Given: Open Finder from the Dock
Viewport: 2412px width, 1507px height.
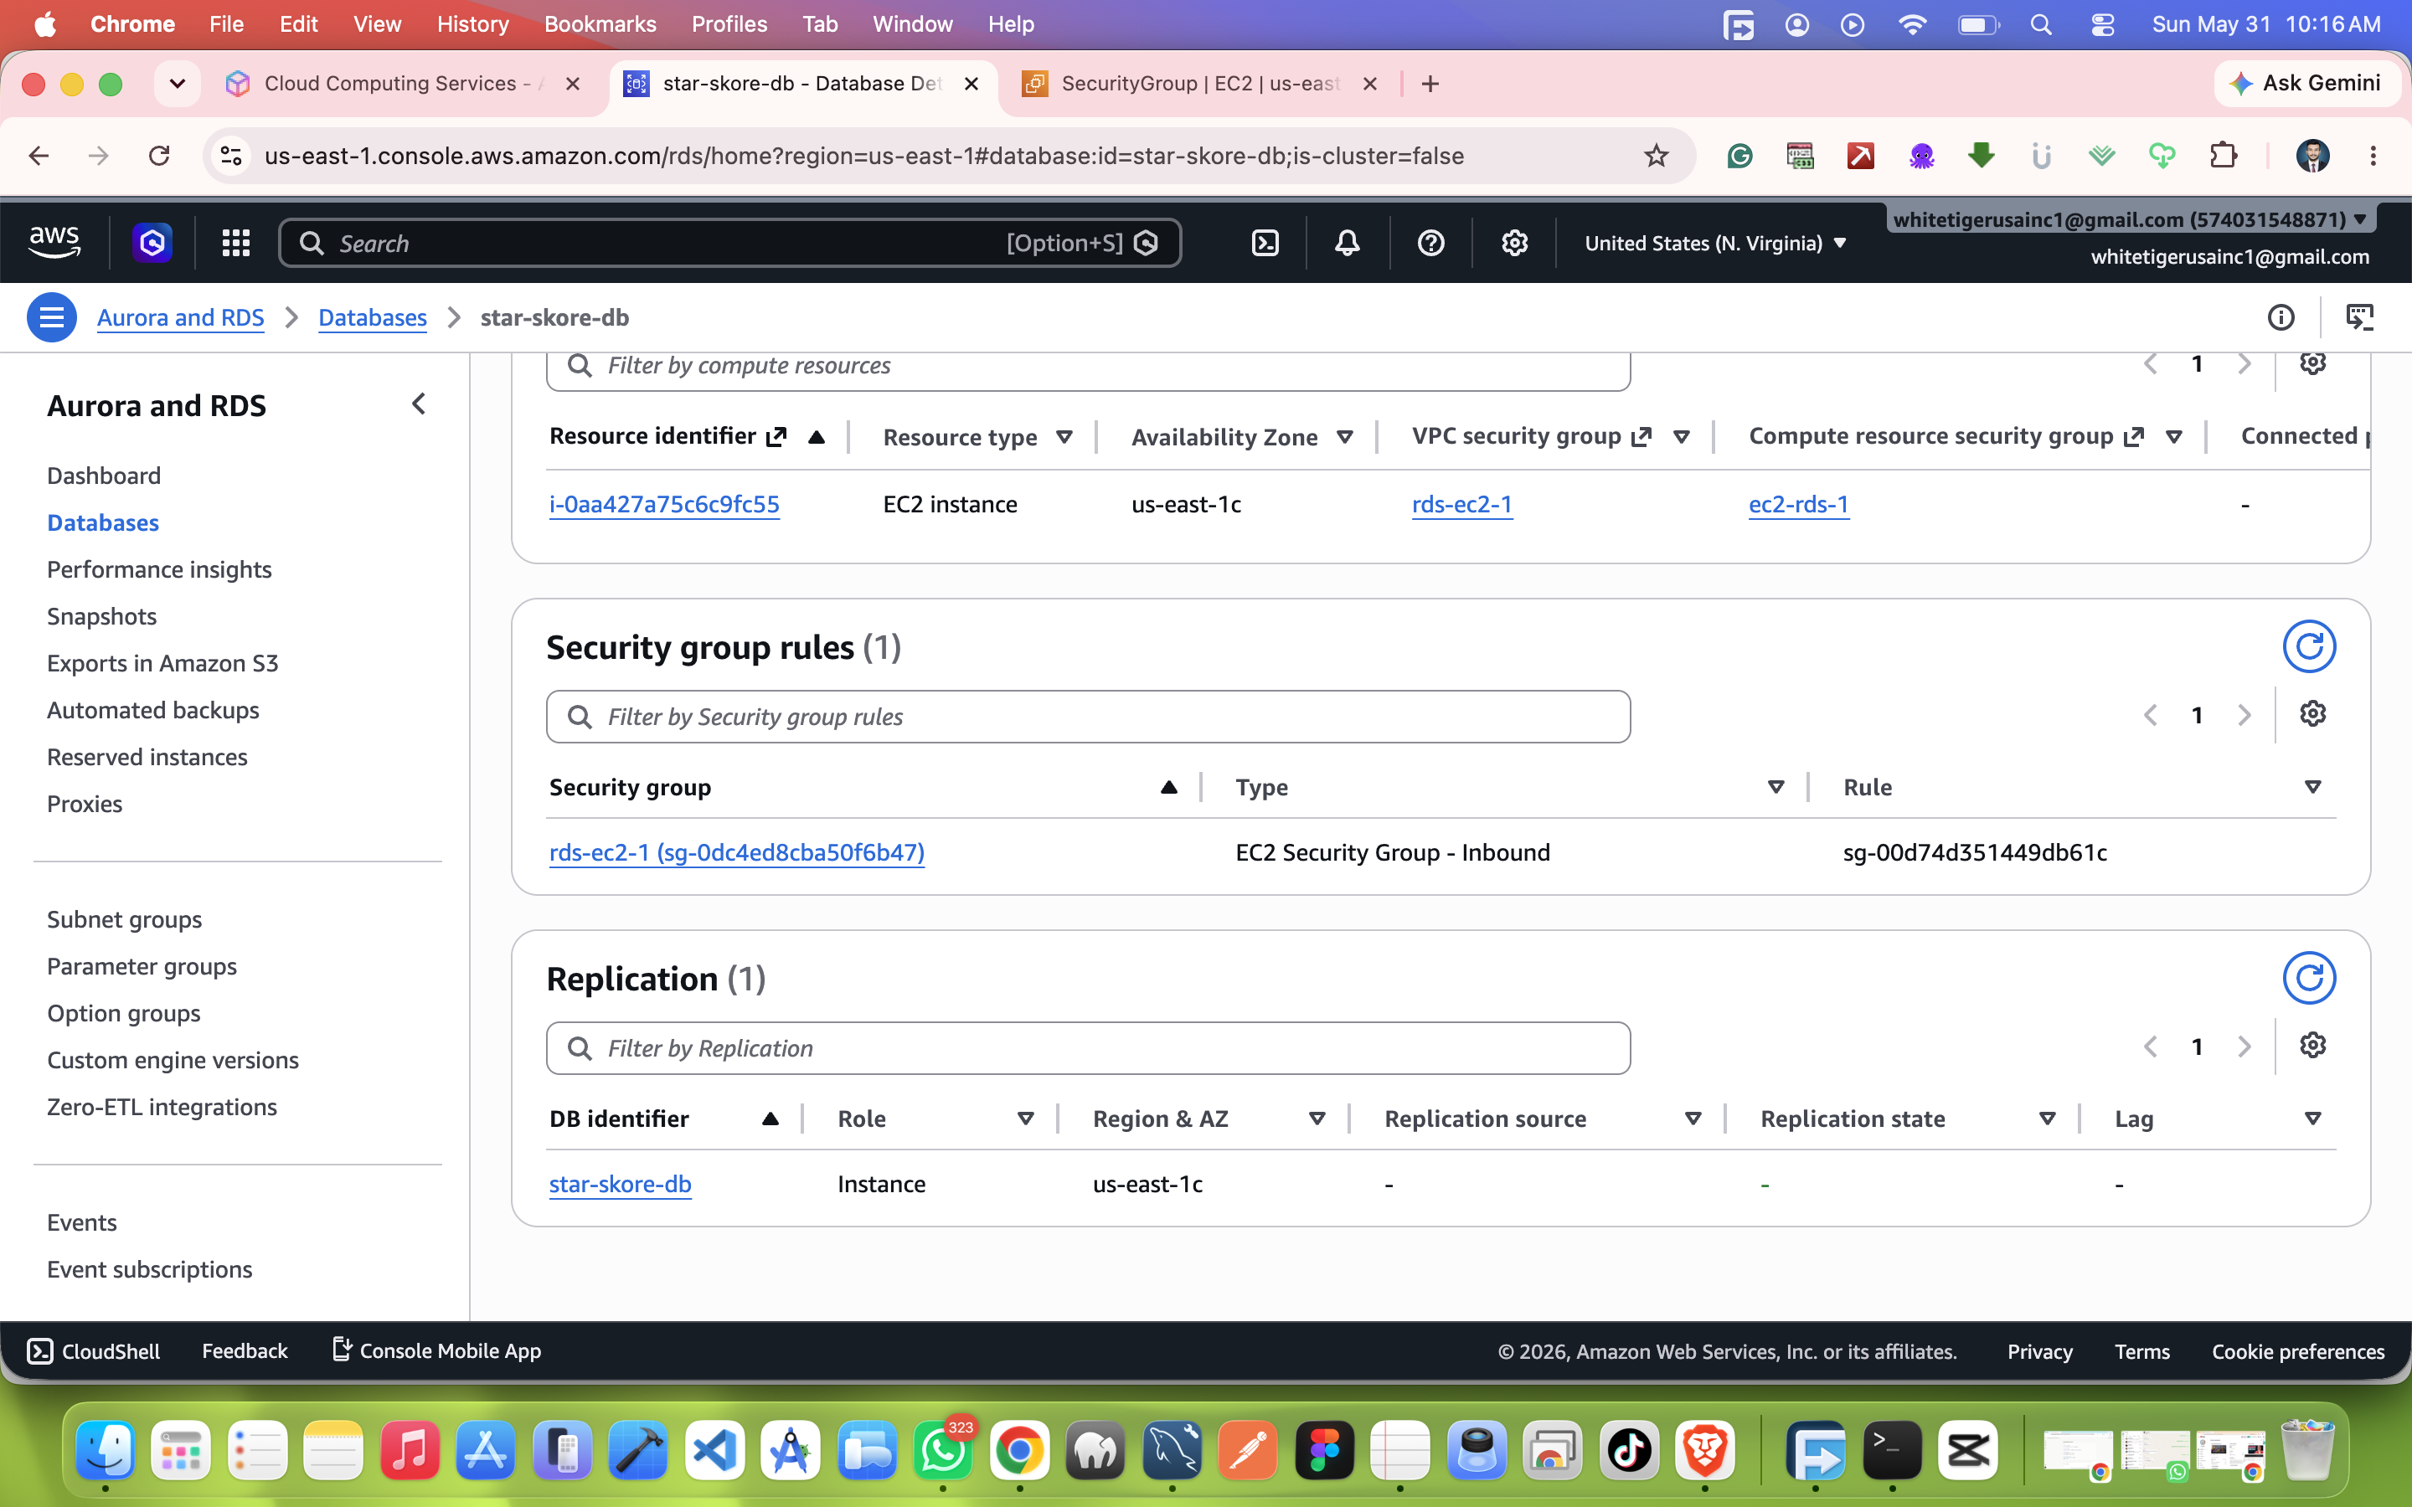Looking at the screenshot, I should point(106,1450).
